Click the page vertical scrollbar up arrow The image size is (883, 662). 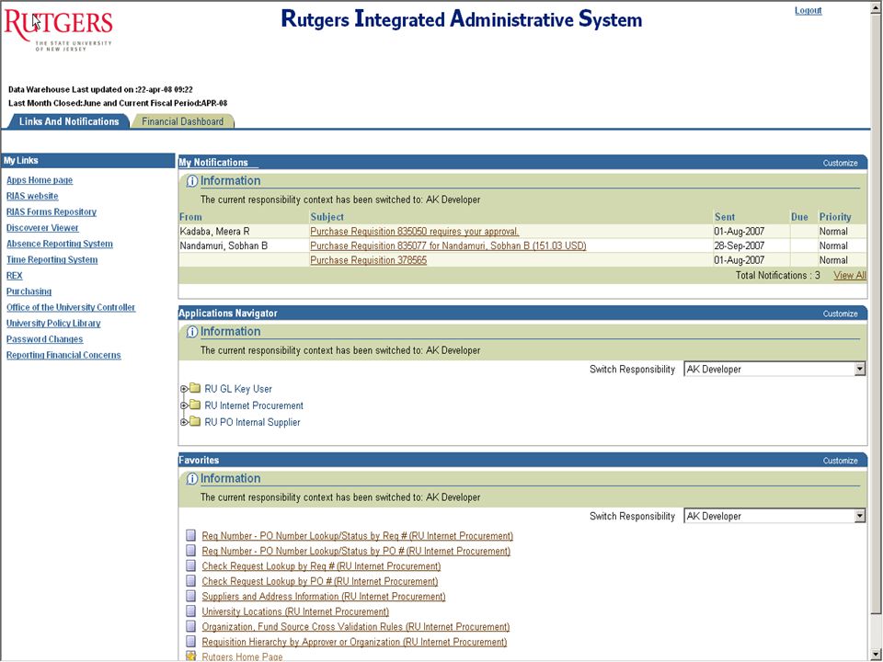(877, 7)
